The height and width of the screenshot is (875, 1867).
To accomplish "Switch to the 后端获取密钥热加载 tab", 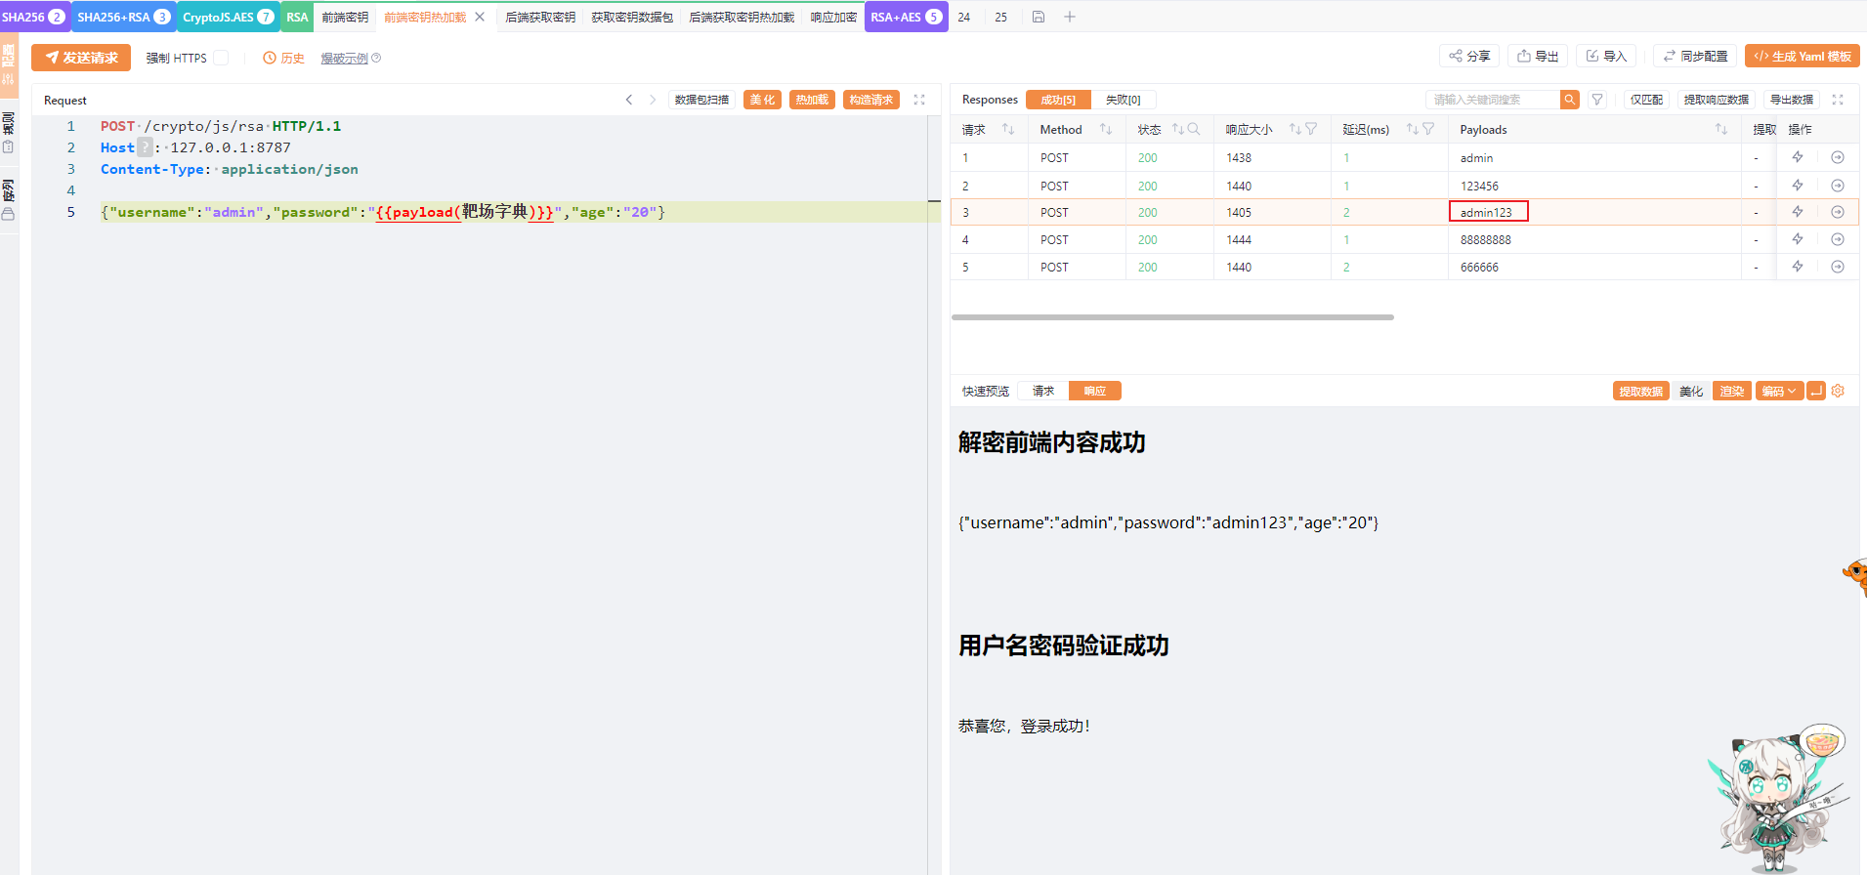I will tap(742, 17).
